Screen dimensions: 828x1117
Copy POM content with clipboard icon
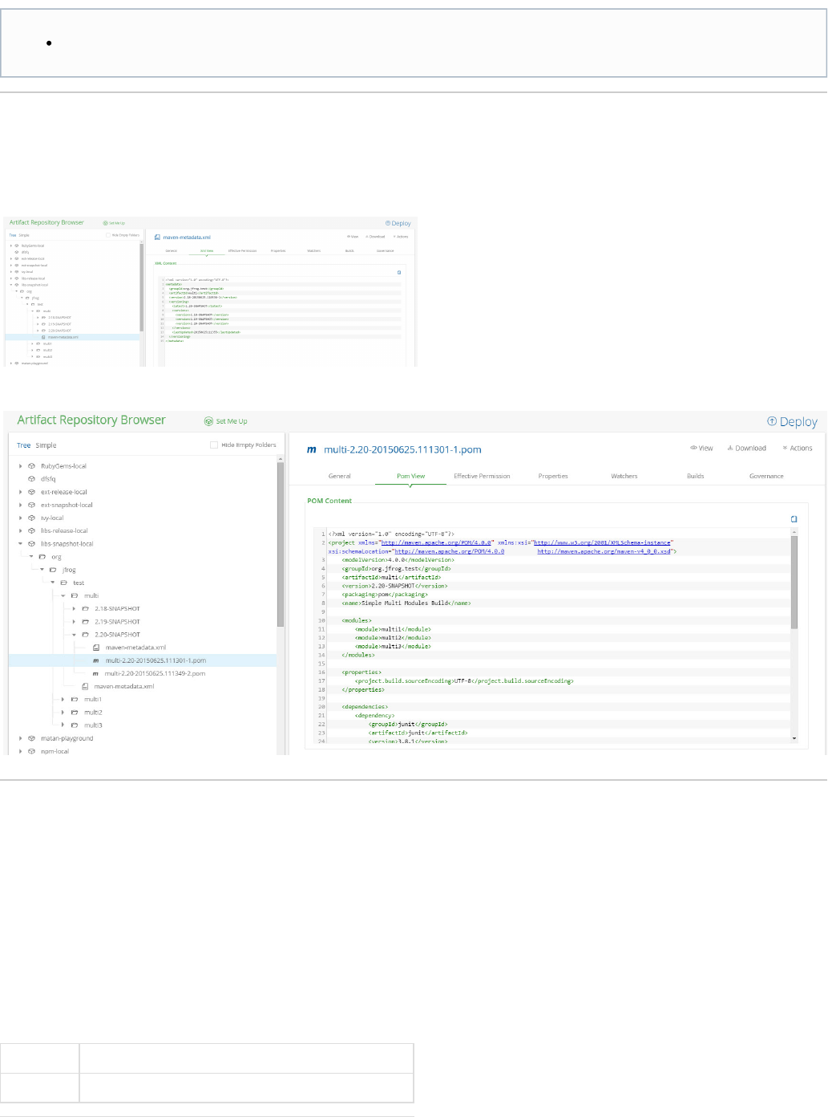click(x=794, y=519)
